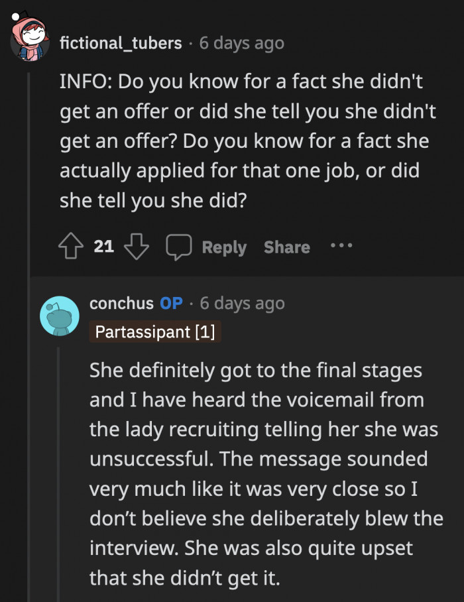
Task: Click the 6 days ago timestamp on top comment
Action: (241, 42)
